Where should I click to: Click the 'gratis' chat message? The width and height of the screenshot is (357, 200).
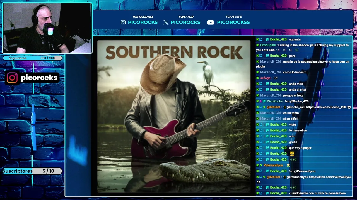click(x=293, y=142)
